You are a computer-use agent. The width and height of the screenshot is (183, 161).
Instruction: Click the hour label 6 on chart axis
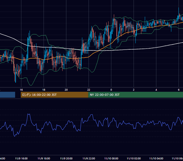[179, 90]
